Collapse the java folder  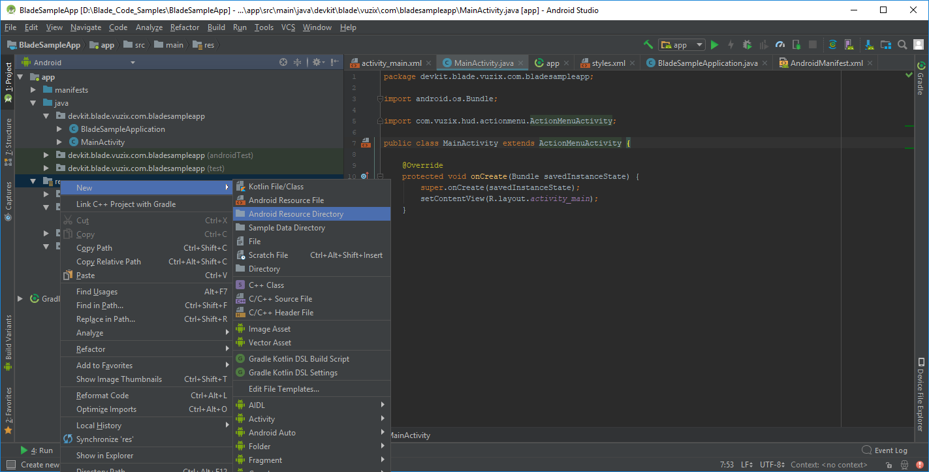coord(33,103)
